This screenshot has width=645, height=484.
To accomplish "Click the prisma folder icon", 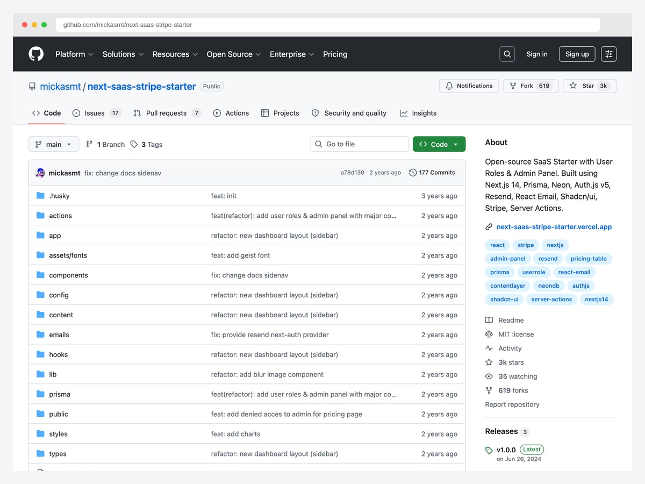I will [40, 394].
